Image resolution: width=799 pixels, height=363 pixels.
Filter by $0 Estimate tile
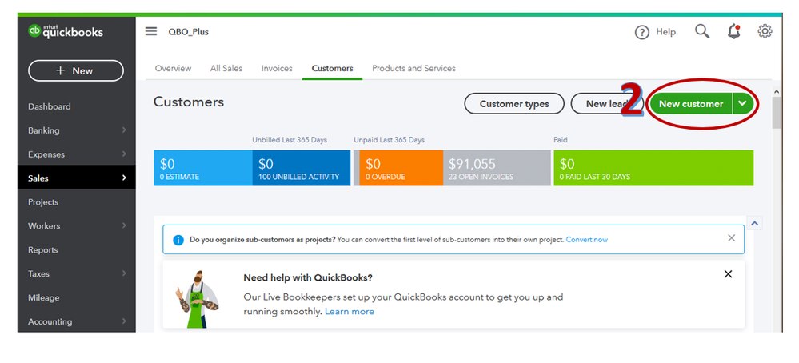pyautogui.click(x=203, y=168)
